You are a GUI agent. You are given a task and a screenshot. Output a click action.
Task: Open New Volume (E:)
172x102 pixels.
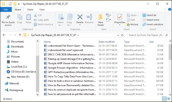coord(18,77)
